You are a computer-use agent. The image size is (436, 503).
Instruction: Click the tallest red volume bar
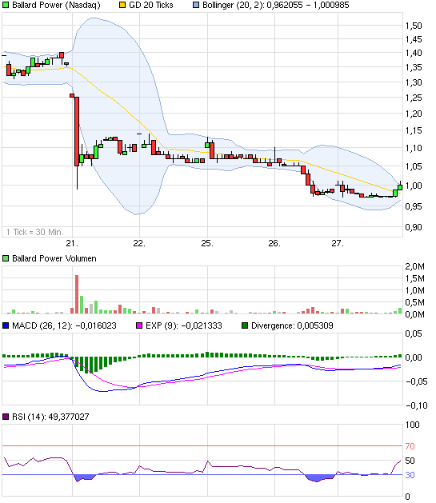pos(77,294)
